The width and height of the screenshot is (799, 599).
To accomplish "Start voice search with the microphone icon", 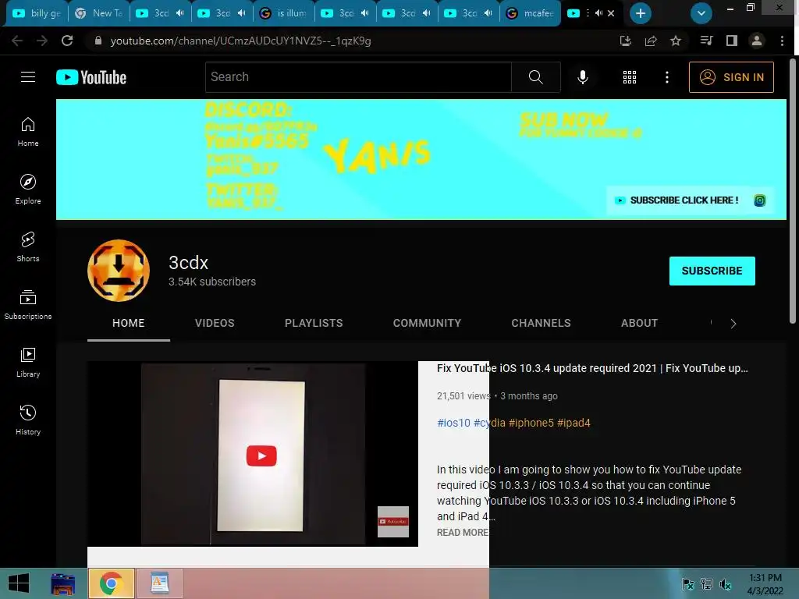I will [x=582, y=77].
